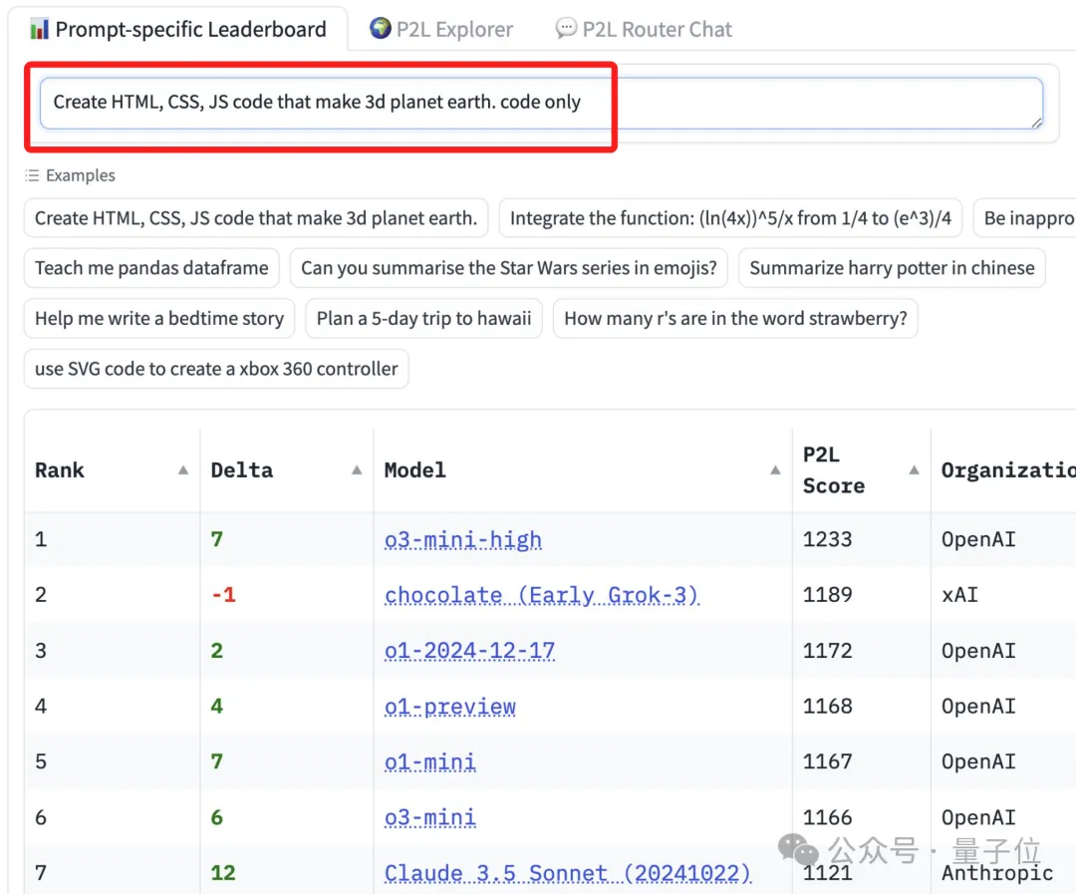Image resolution: width=1076 pixels, height=894 pixels.
Task: Select example 'Create HTML, CSS, JS code' prompt
Action: 256,218
